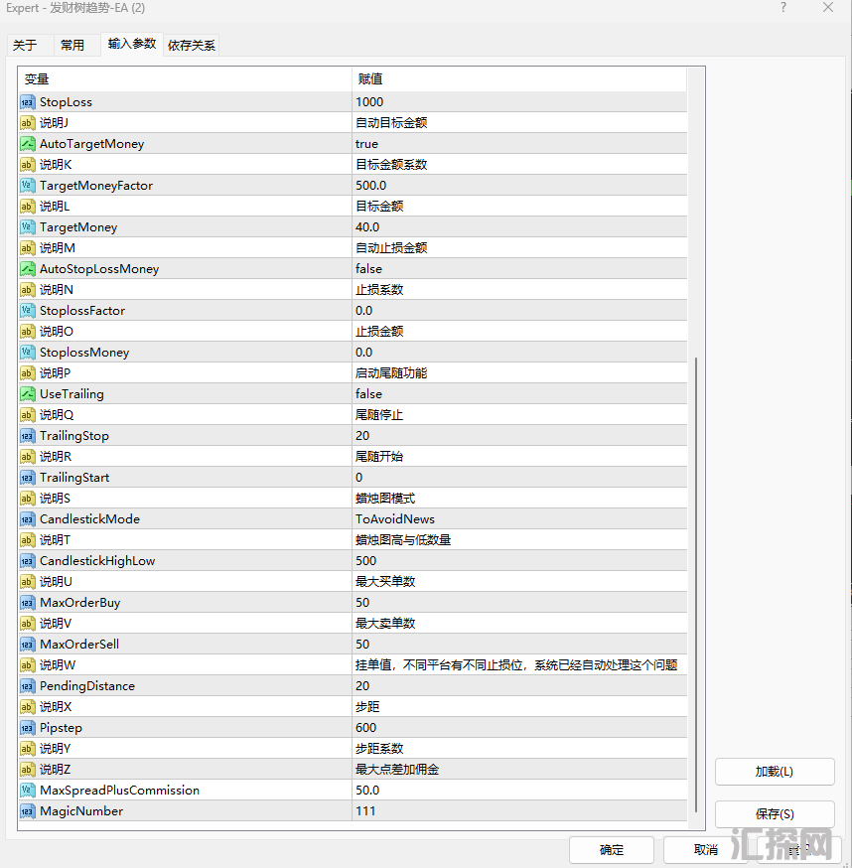This screenshot has width=852, height=868.
Task: Toggle the AutoStopLossMoney false value
Action: pyautogui.click(x=518, y=268)
